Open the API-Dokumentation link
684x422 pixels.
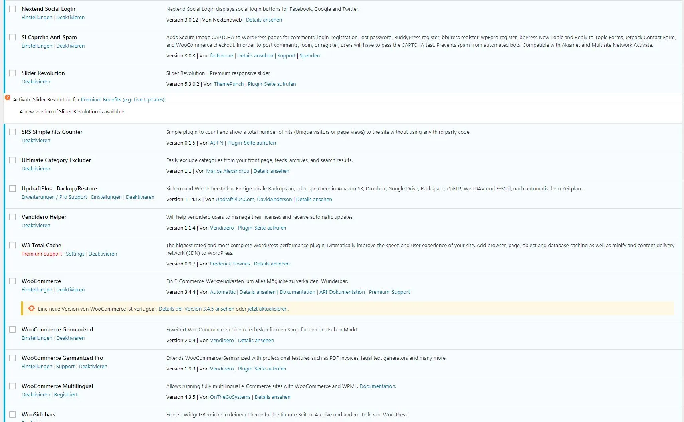coord(342,292)
